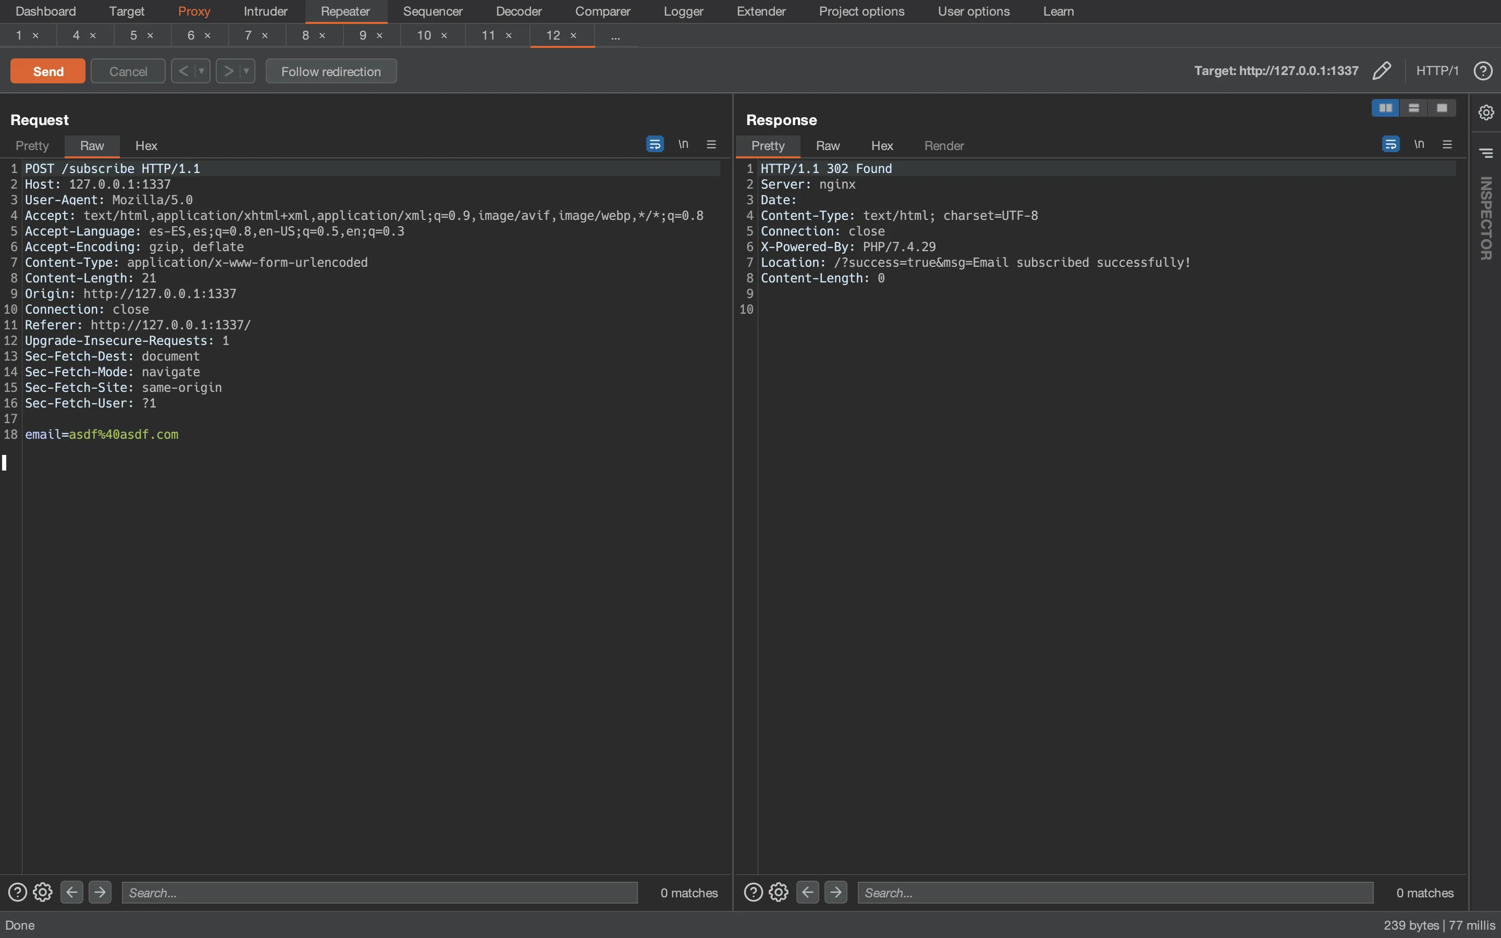Click the Render tab in Response panel

pos(941,144)
